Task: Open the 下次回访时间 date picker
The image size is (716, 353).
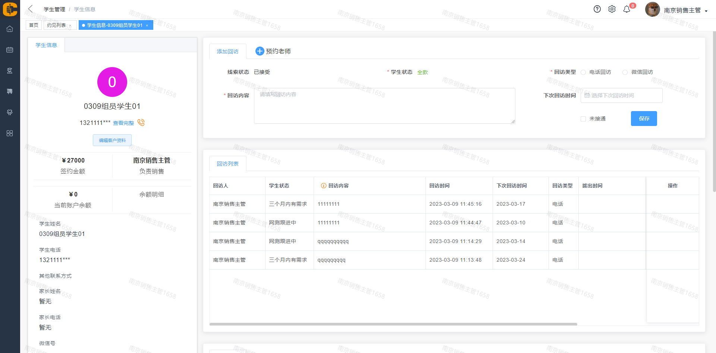Action: (621, 95)
